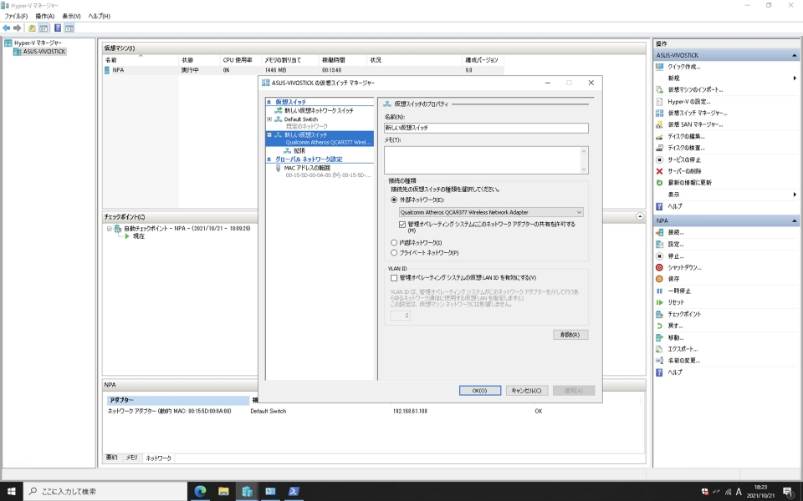This screenshot has height=501, width=803.
Task: Click the forward arrow in the toolbar
Action: coord(18,28)
